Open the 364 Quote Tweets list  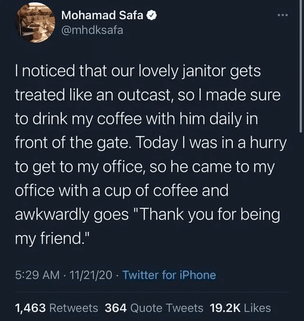(x=153, y=308)
